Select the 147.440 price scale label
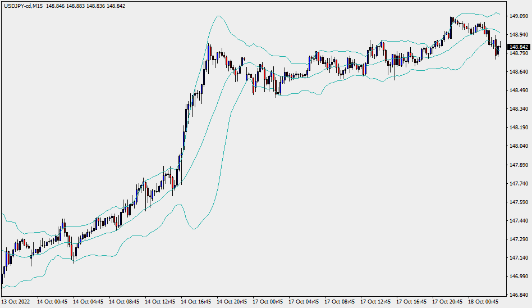The width and height of the screenshot is (532, 308). [519, 221]
